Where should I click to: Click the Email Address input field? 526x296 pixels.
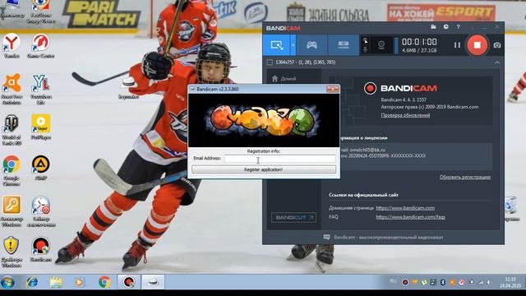click(279, 159)
